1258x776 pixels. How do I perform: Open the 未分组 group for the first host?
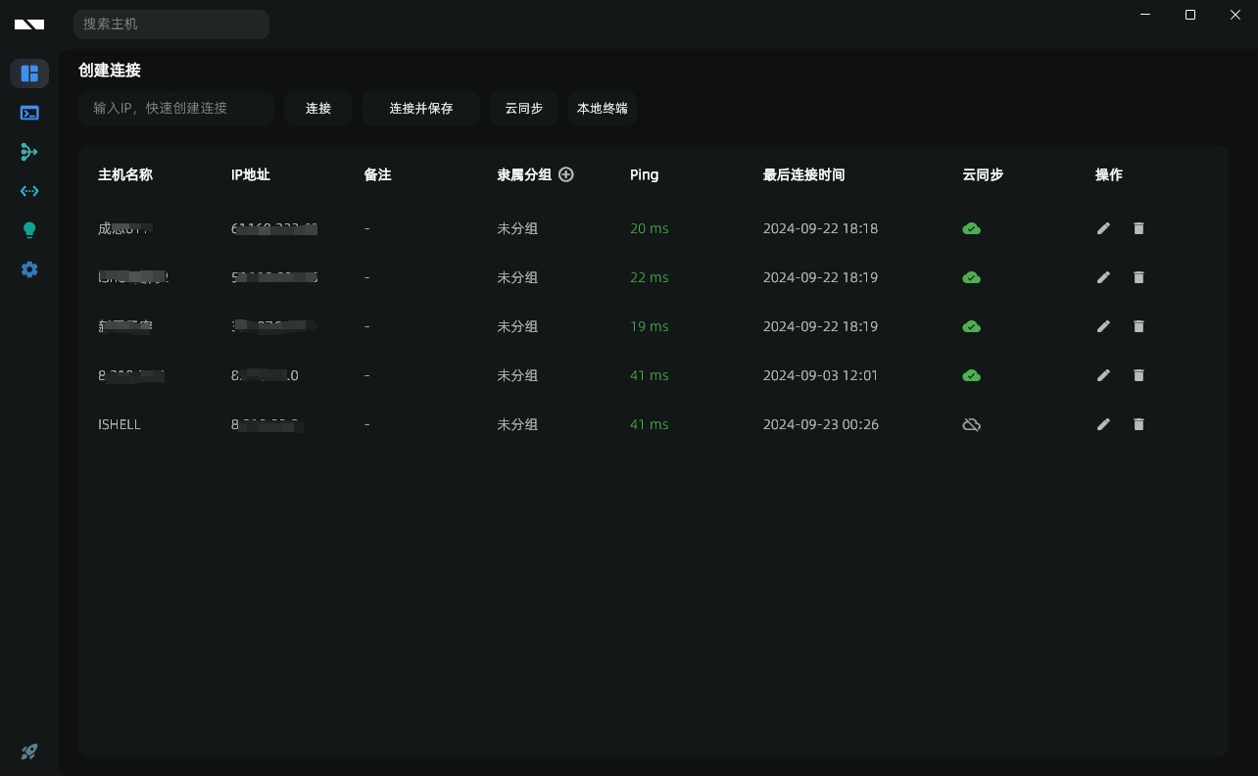click(x=517, y=228)
